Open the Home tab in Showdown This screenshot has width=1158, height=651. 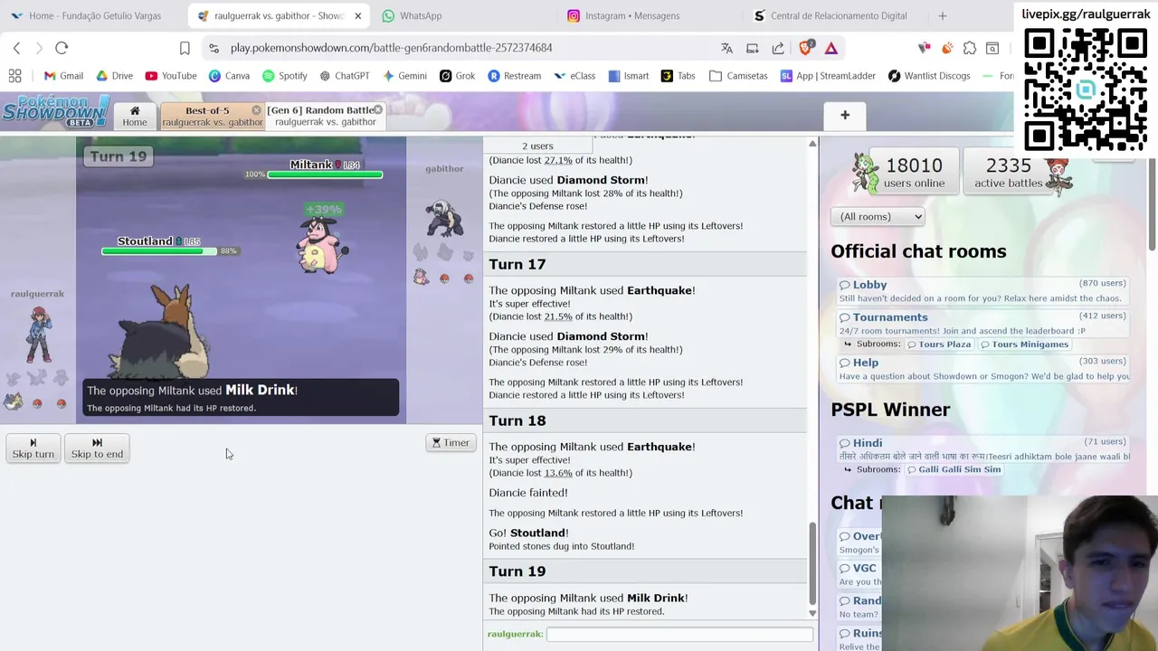click(x=135, y=116)
